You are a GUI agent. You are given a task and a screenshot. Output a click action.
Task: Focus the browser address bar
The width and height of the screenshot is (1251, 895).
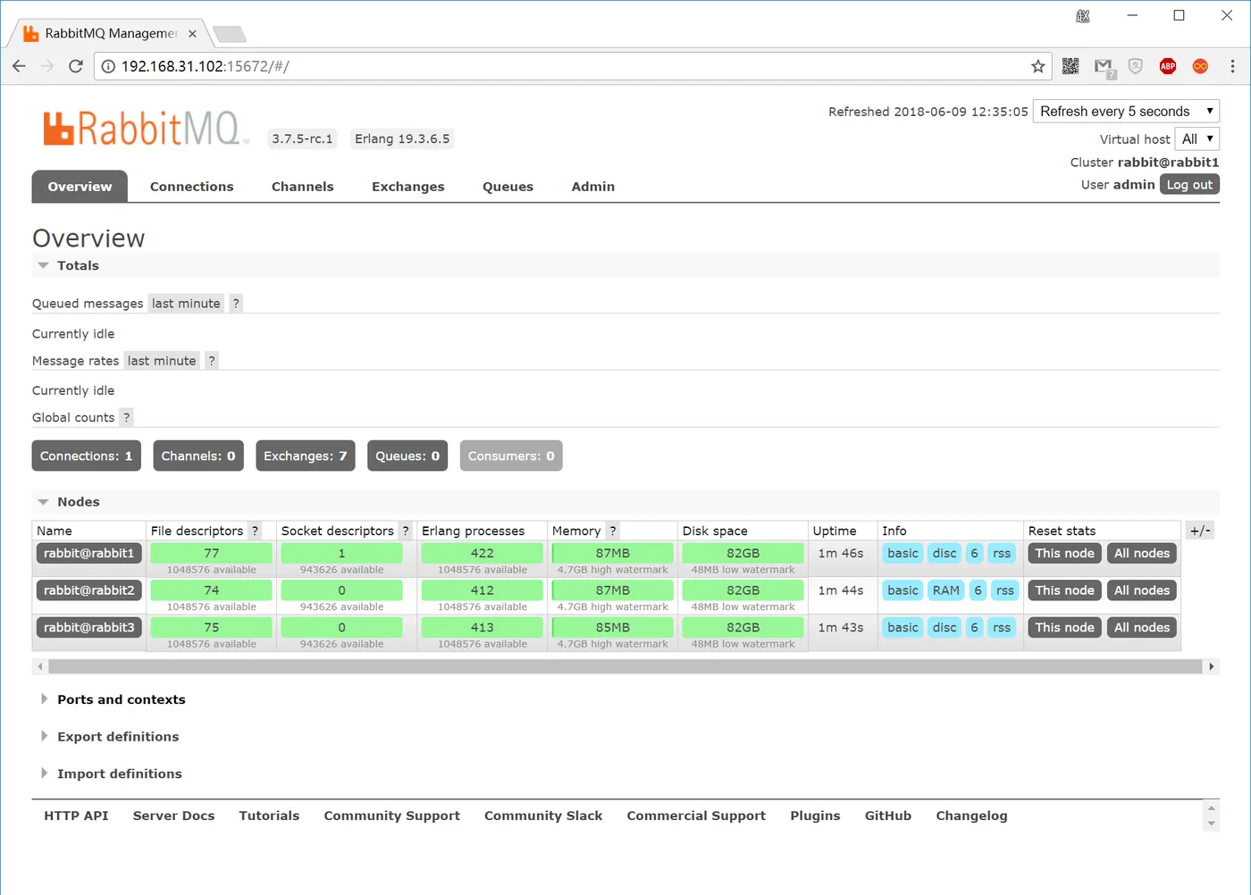pyautogui.click(x=572, y=66)
